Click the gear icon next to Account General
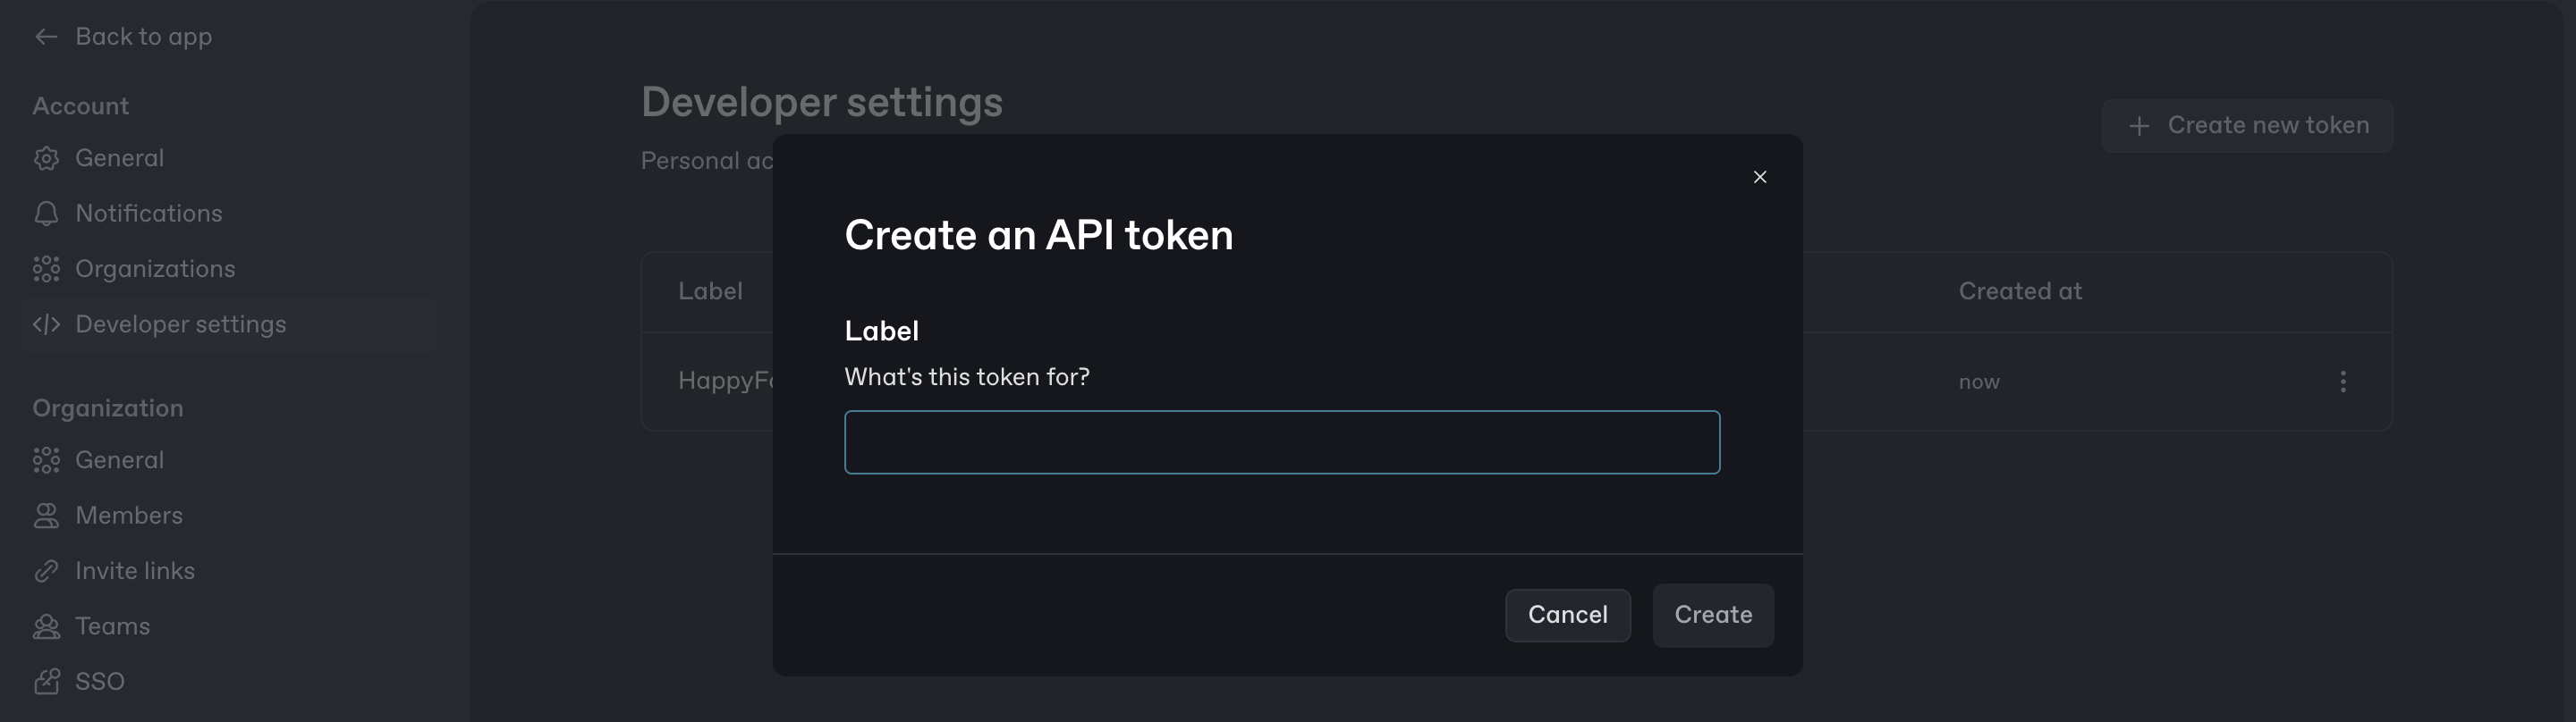 pyautogui.click(x=46, y=159)
